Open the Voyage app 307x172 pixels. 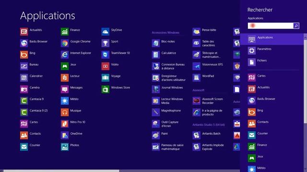click(x=106, y=78)
